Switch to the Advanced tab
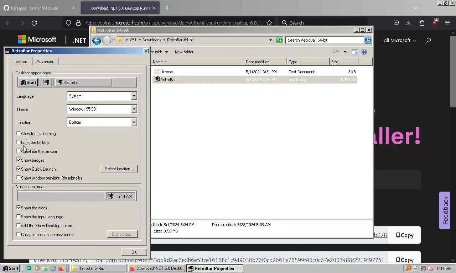Screen dimensions: 456x273 tap(45, 61)
